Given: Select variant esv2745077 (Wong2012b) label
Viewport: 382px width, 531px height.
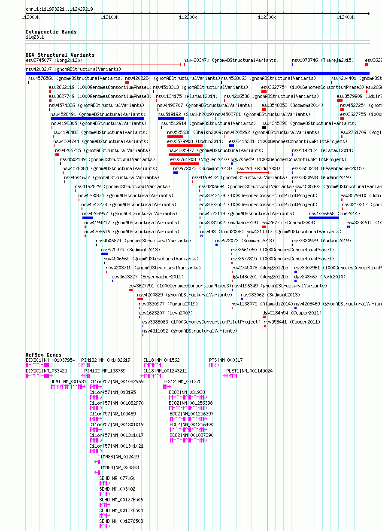Looking at the screenshot, I should pos(54,61).
